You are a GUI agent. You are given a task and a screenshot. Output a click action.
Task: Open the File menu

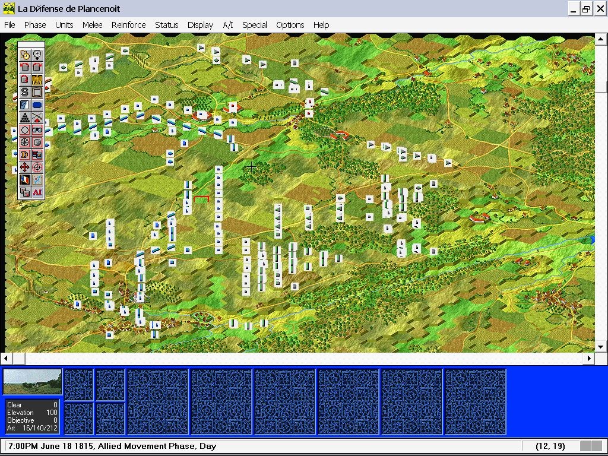point(9,25)
